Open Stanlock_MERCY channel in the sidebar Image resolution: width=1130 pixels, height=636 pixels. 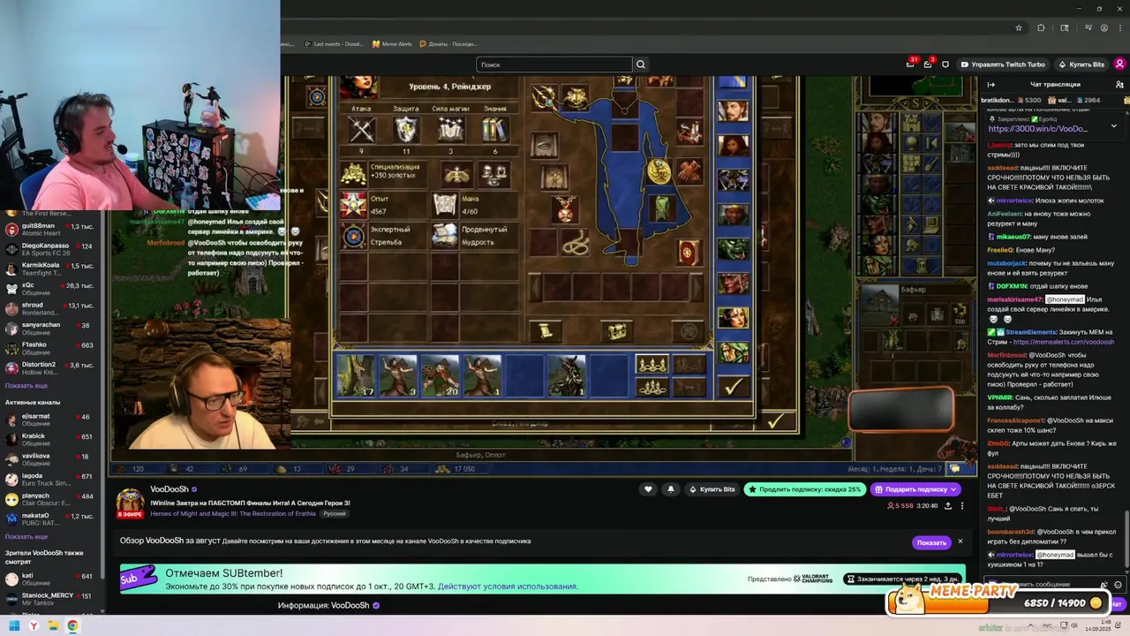click(52, 599)
